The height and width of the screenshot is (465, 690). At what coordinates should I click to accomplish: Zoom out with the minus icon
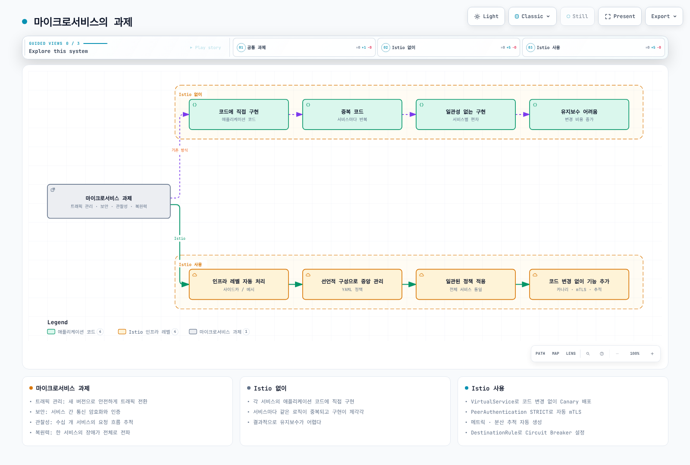tap(617, 353)
